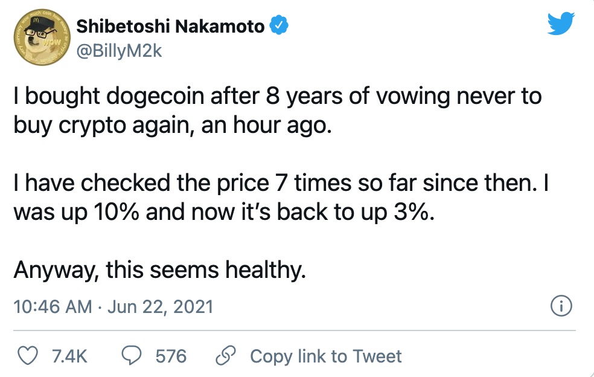Viewport: 594px width, 377px height.
Task: Click the circled info icon
Action: 561,306
